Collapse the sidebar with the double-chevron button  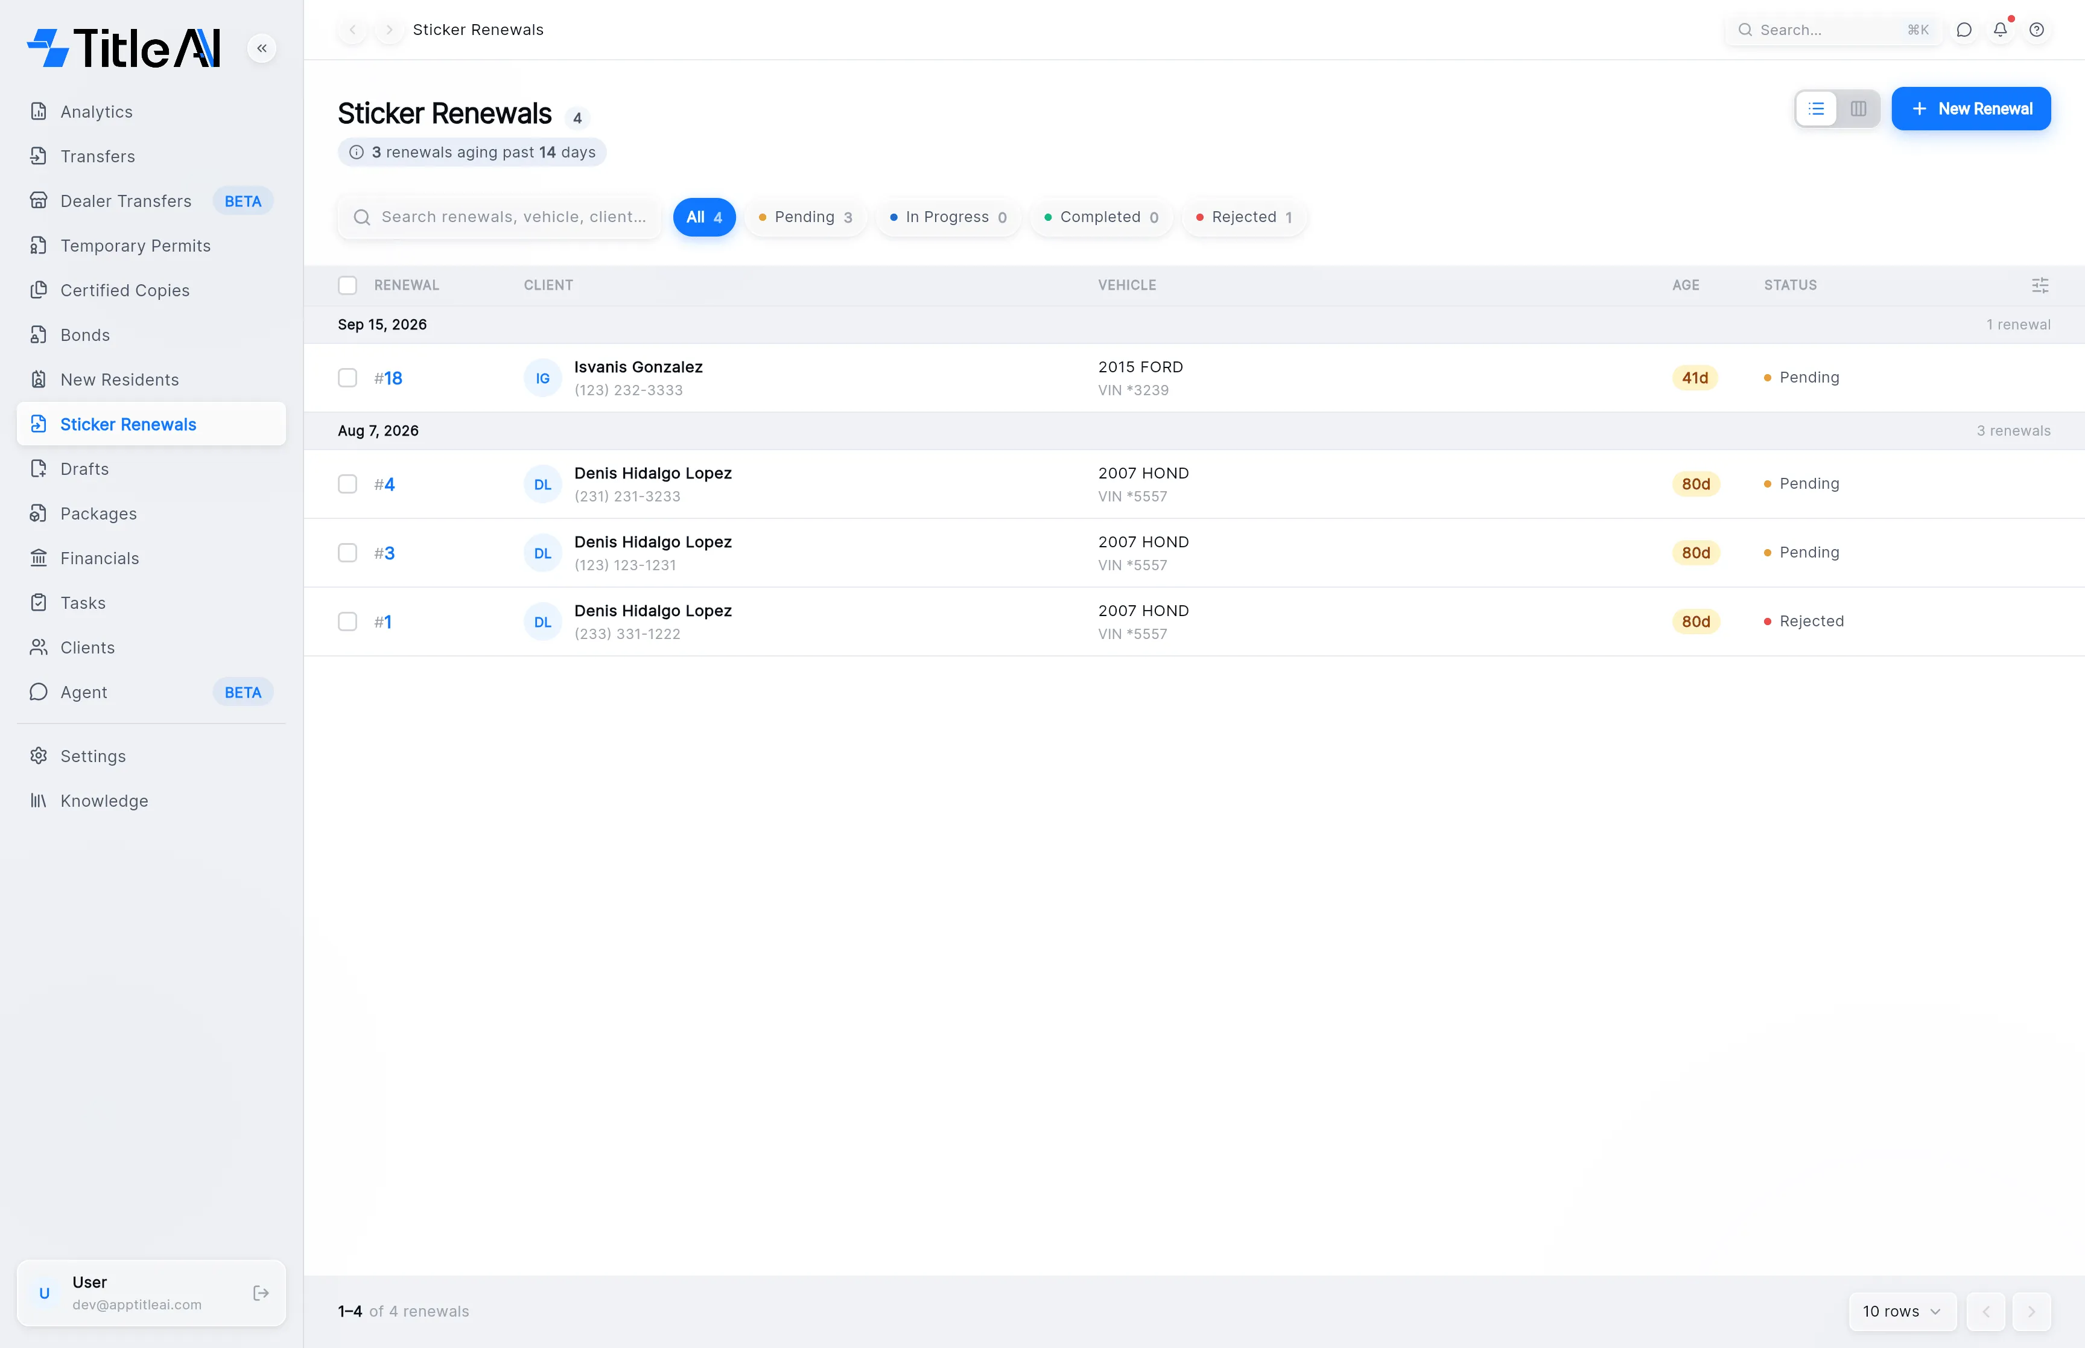262,48
